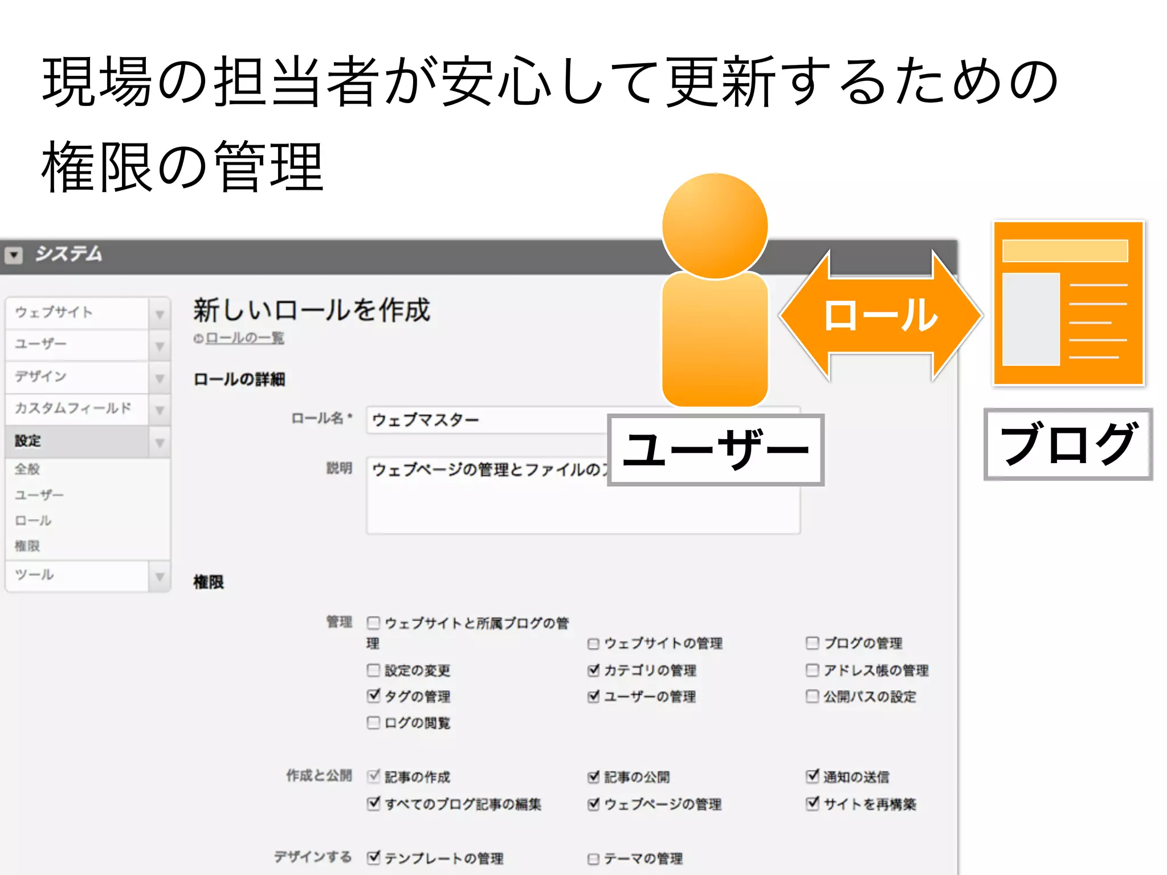
Task: Open the 権限 settings submenu item
Action: click(27, 546)
